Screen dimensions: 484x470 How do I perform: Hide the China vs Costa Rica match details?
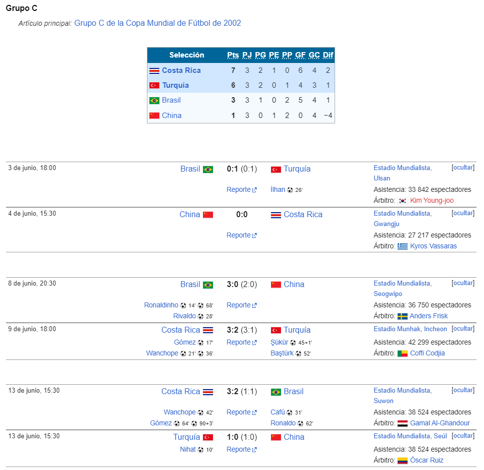pos(463,213)
